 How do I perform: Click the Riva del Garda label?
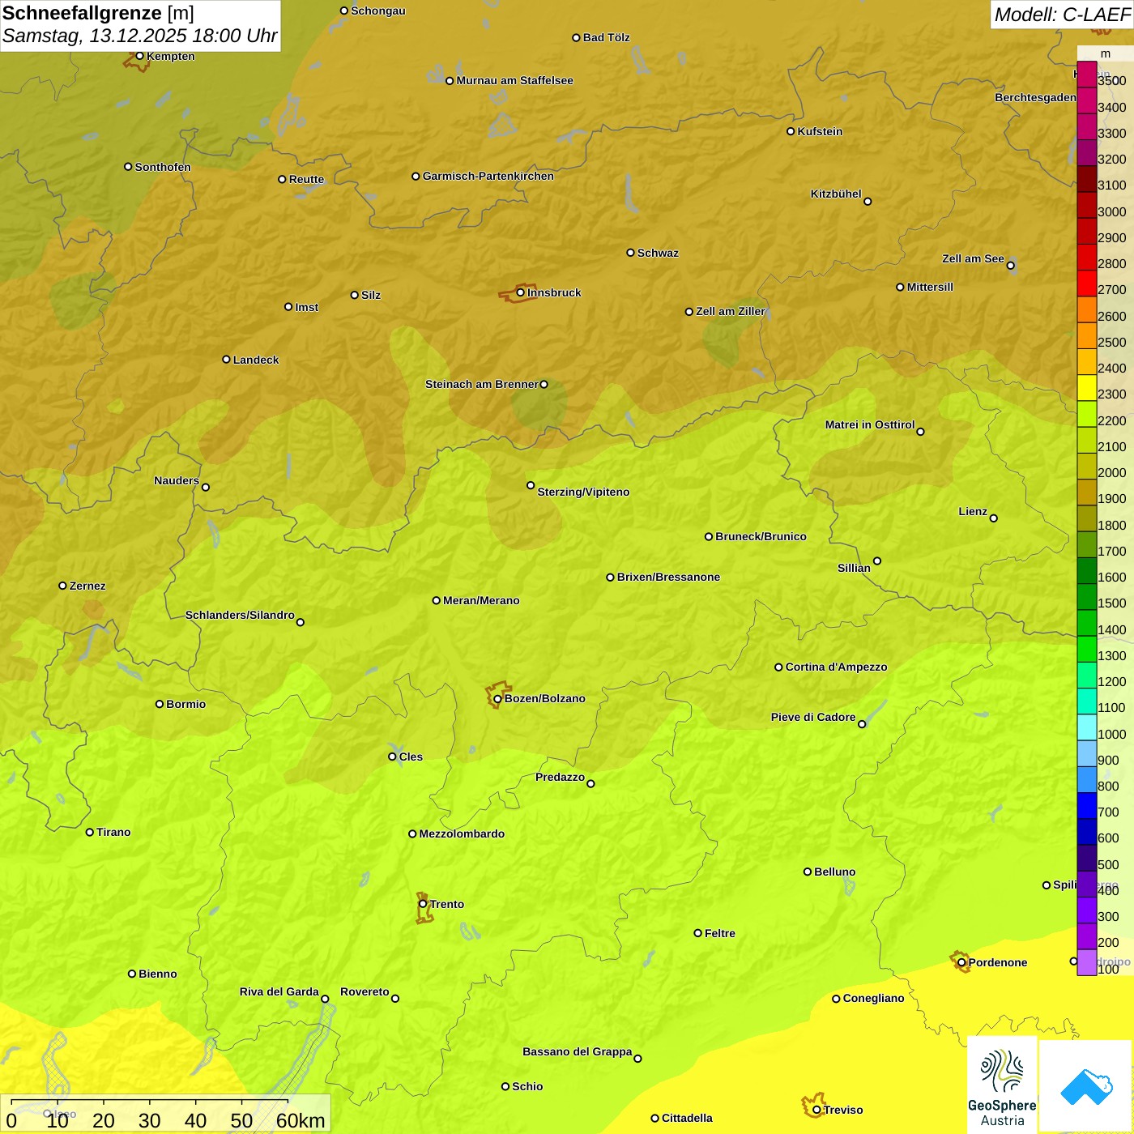coord(279,991)
